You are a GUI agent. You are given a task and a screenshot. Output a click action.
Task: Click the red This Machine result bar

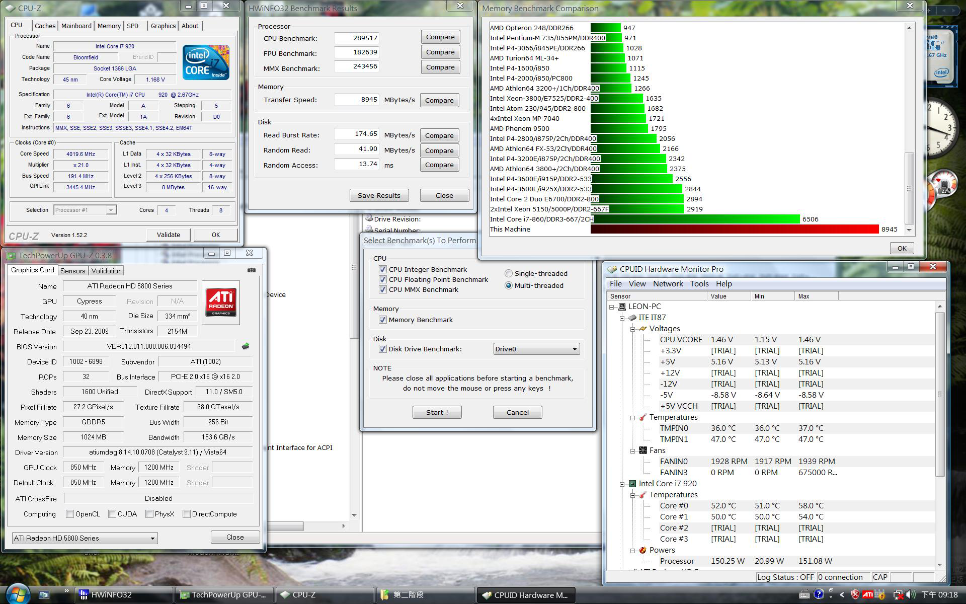point(735,229)
